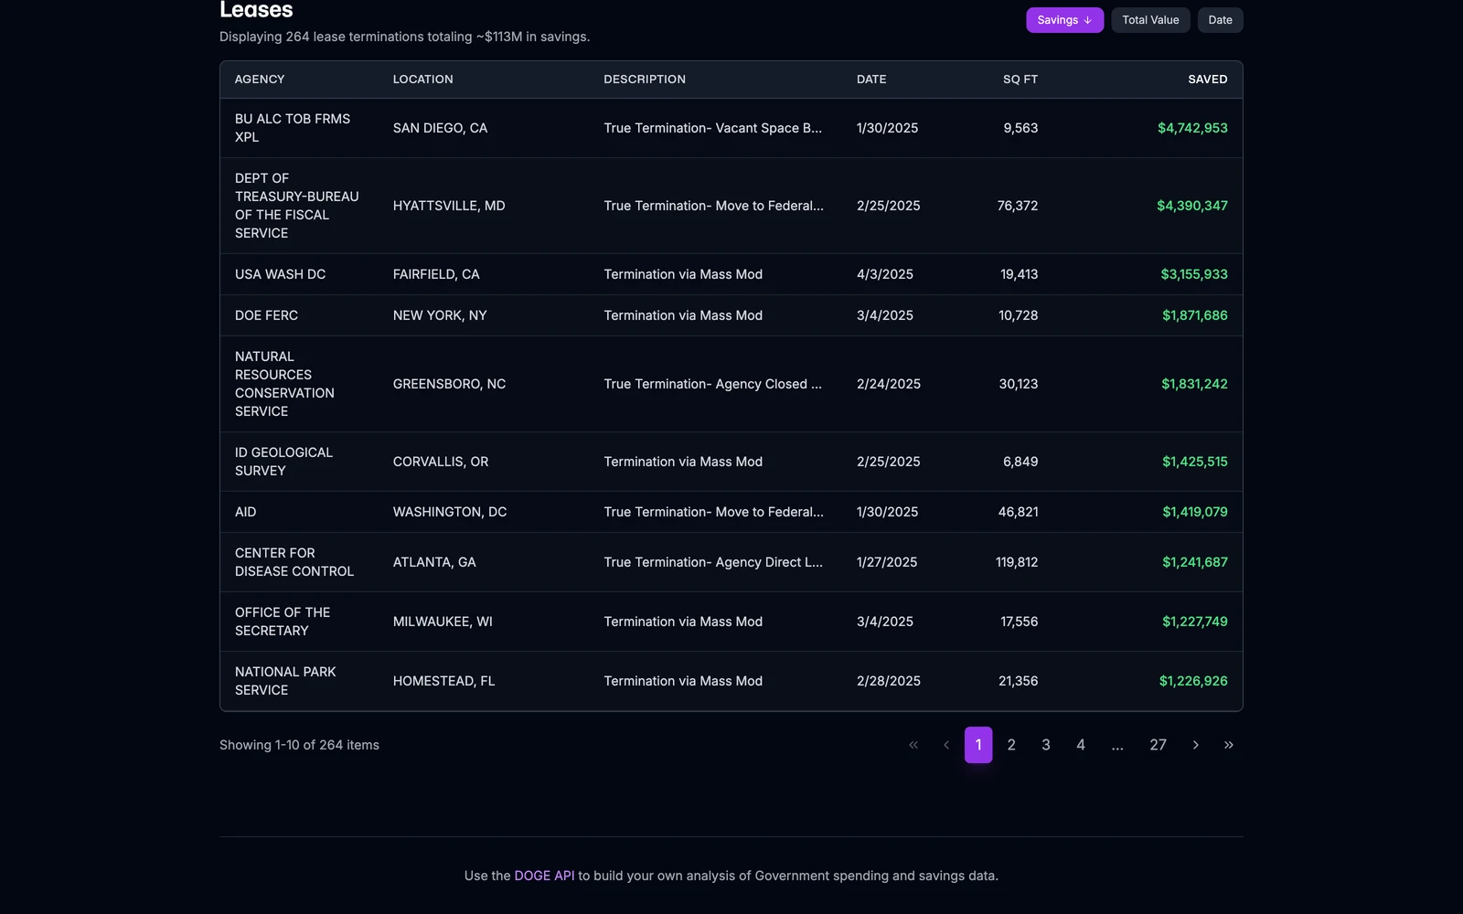Select the AID agency cell
The height and width of the screenshot is (914, 1463).
pyautogui.click(x=245, y=512)
